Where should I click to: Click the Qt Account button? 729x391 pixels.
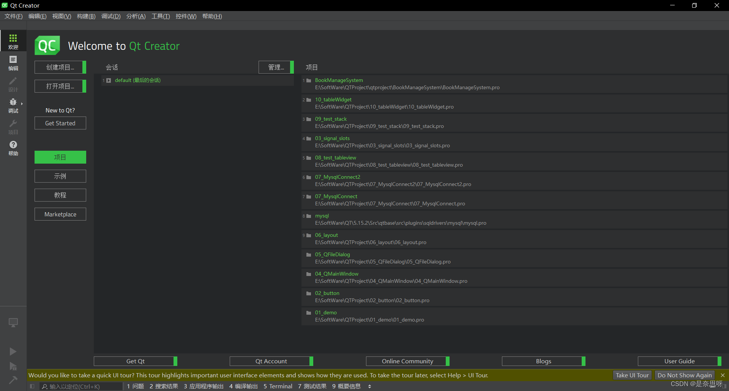point(271,361)
